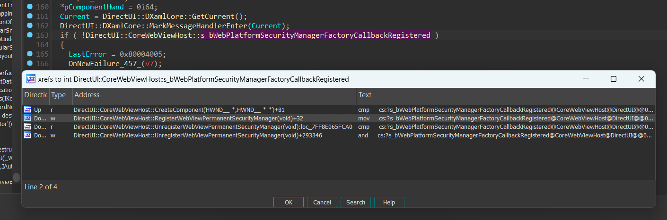The image size is (667, 220).
Task: Maximize the xrefs dialog window
Action: (614, 79)
